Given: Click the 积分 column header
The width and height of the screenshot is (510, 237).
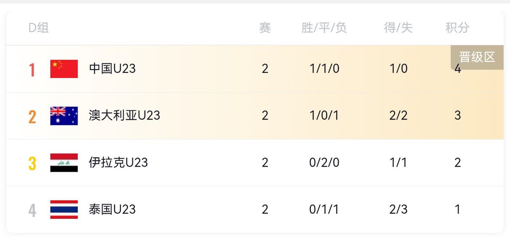Looking at the screenshot, I should tap(458, 28).
